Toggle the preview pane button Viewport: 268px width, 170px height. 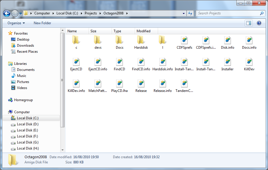[248, 23]
